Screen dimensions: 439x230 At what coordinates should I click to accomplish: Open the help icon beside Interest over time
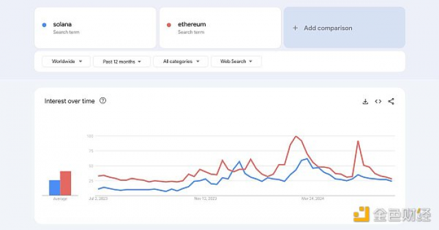(x=103, y=101)
